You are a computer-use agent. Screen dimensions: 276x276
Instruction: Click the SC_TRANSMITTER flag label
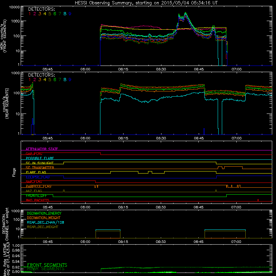click(40, 168)
